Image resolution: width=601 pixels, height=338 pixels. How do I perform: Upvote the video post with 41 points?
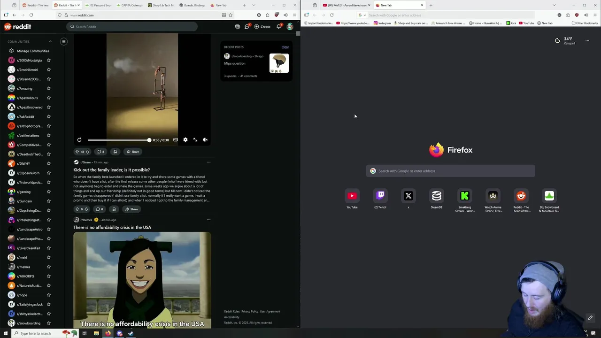tap(77, 152)
